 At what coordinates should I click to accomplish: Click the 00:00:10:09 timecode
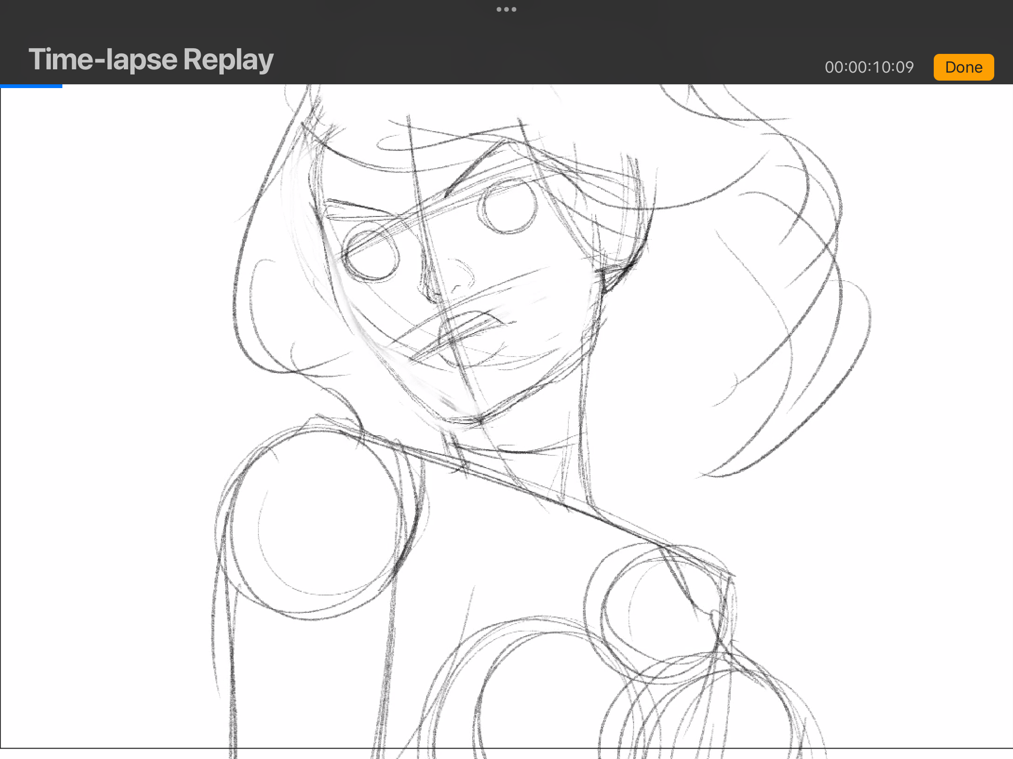[869, 67]
